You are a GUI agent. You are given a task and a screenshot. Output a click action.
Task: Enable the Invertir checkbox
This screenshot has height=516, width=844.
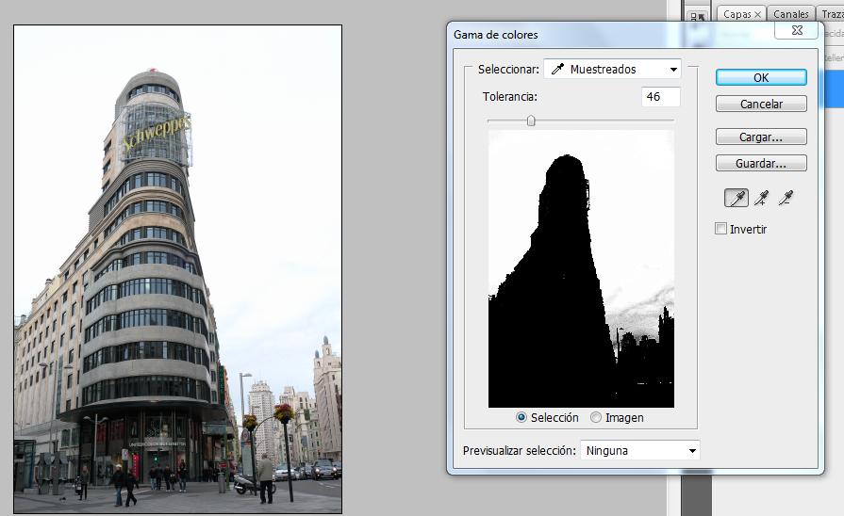click(721, 229)
